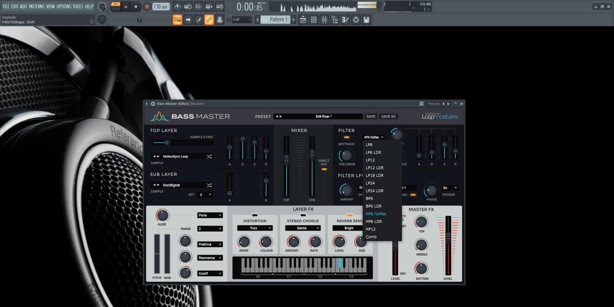Image resolution: width=614 pixels, height=307 pixels.
Task: Toggle loop recording icon
Action: [220, 6]
